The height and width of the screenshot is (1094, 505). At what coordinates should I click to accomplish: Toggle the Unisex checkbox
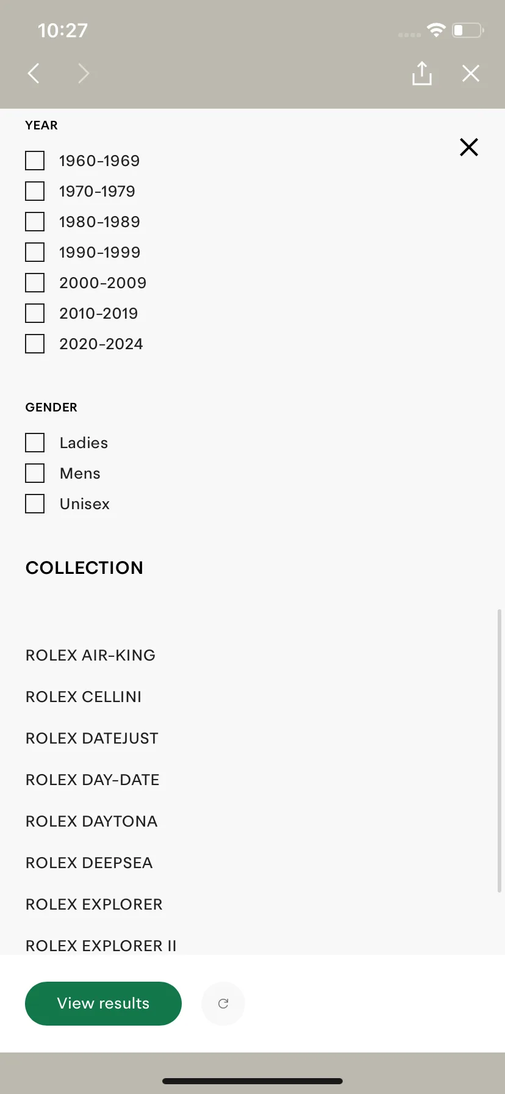(x=35, y=504)
